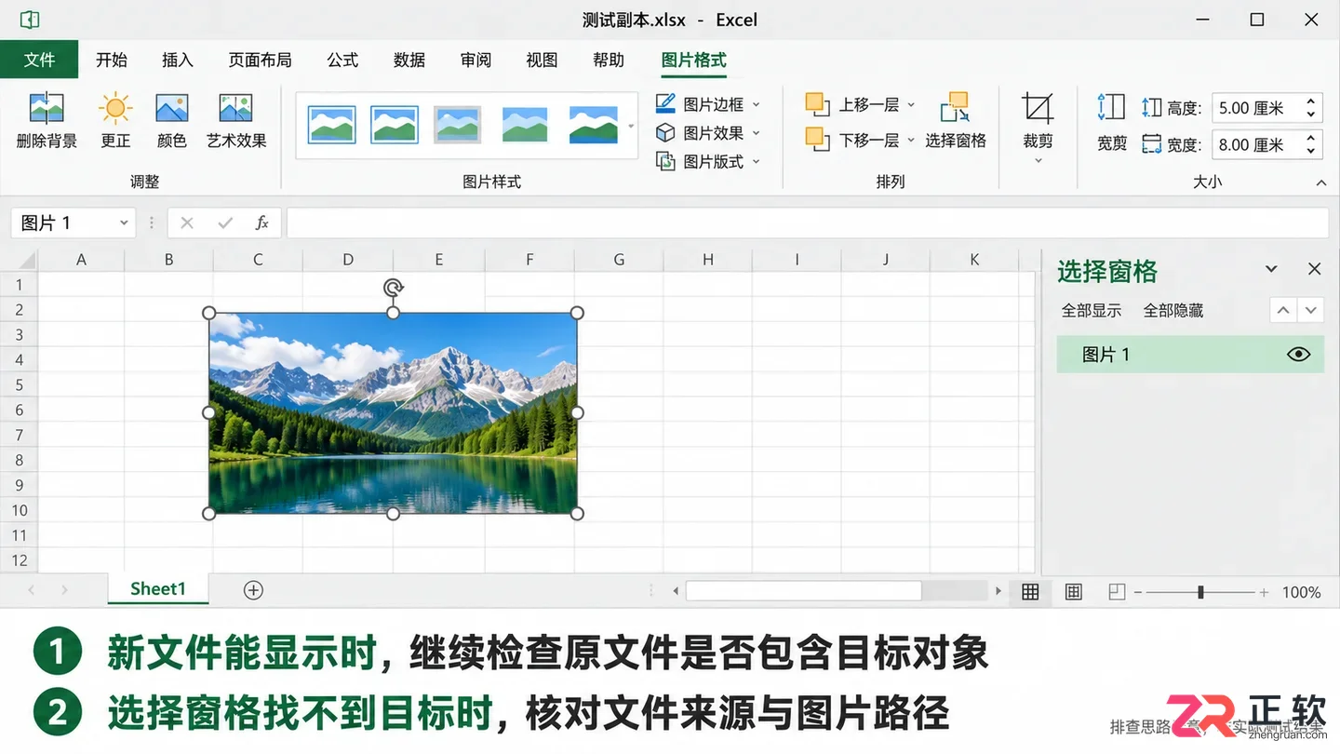Move 图片 1 up with the pane's up arrow
Image resolution: width=1340 pixels, height=754 pixels.
point(1283,310)
